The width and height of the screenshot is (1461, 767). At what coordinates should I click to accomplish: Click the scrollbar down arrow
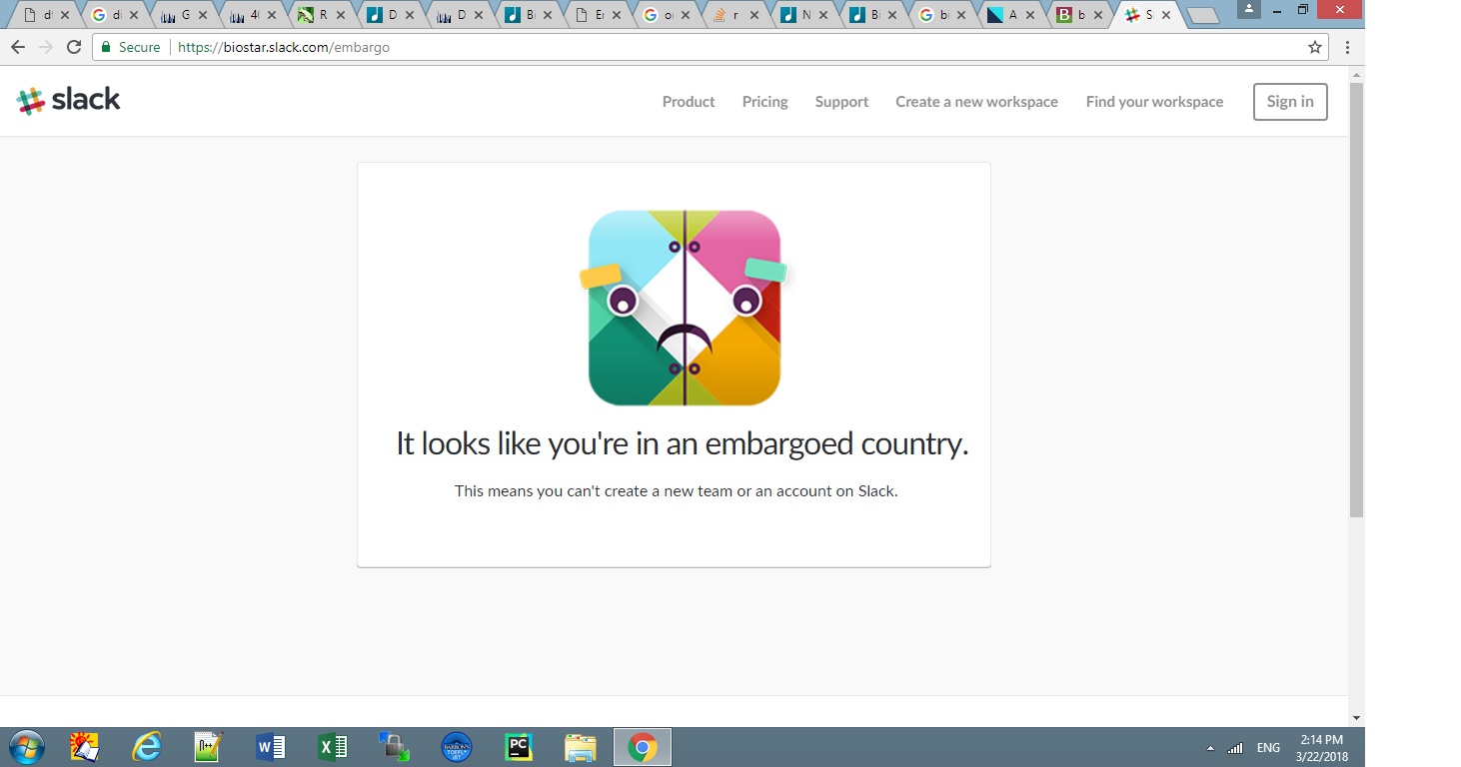click(x=1356, y=718)
